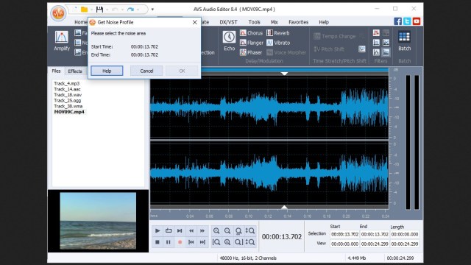Start playback with the Play button

coord(157,230)
